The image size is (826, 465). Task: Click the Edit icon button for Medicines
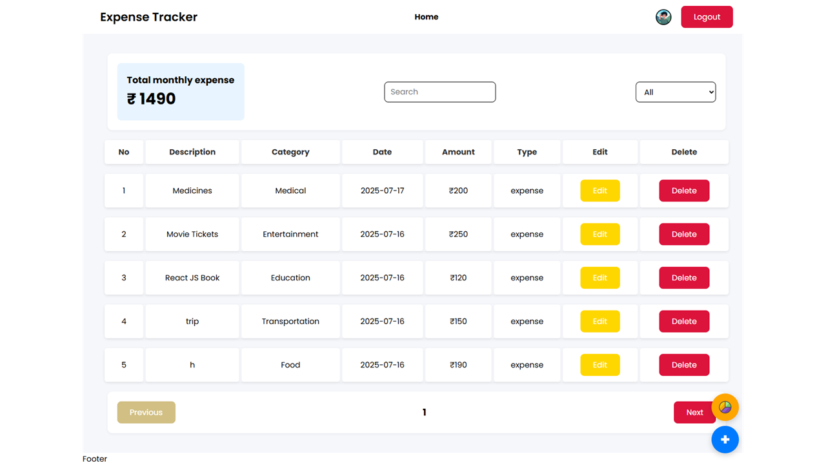click(600, 191)
